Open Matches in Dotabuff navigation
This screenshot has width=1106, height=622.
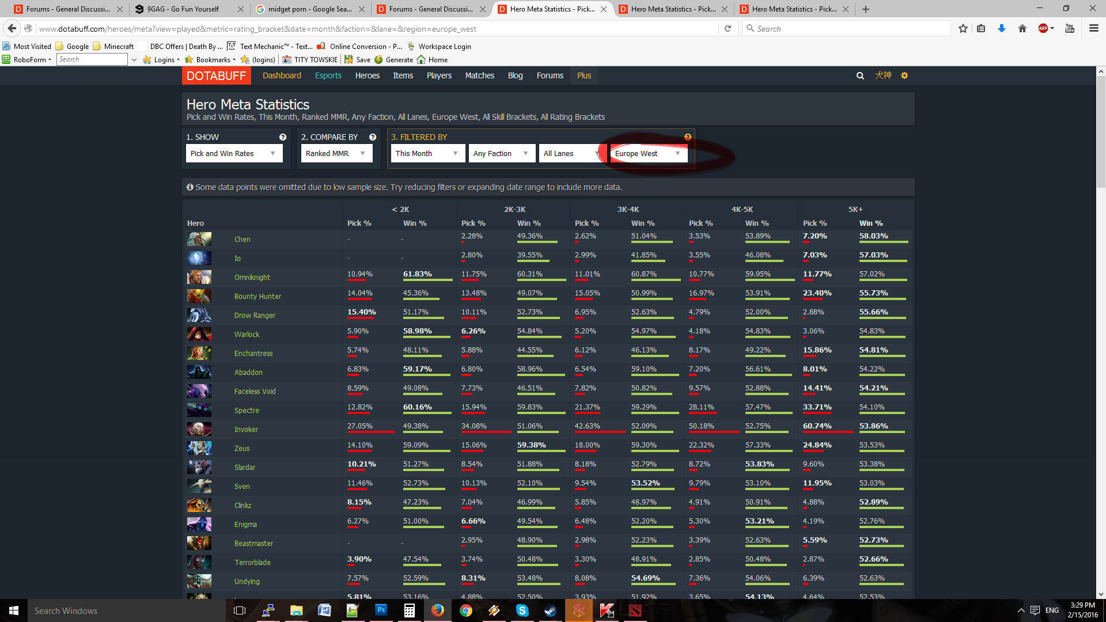(x=480, y=75)
